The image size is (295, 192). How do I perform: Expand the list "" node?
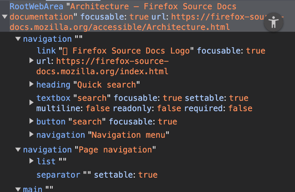click(x=32, y=161)
